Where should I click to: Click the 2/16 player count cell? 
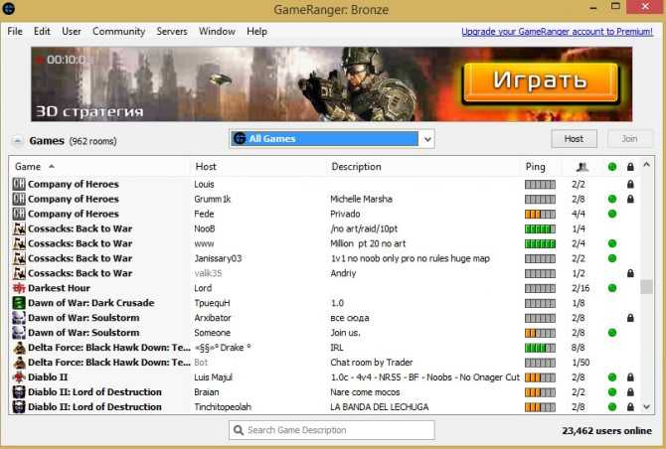(581, 288)
